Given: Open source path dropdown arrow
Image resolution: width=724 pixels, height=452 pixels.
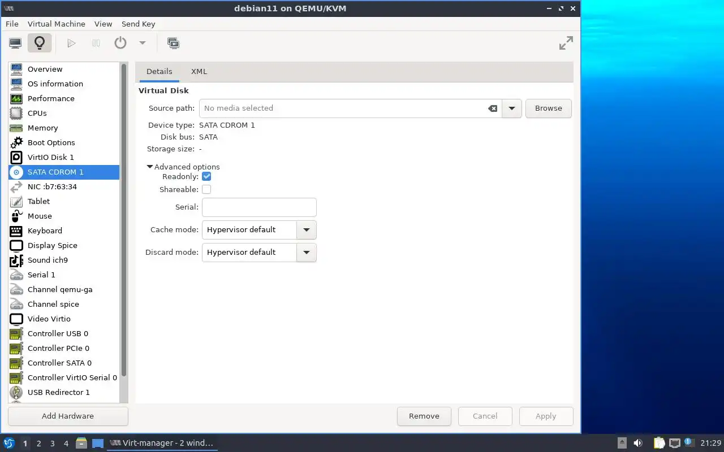Looking at the screenshot, I should (511, 108).
